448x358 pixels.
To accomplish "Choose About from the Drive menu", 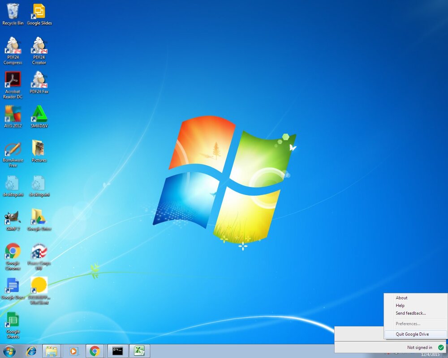I will coord(401,298).
